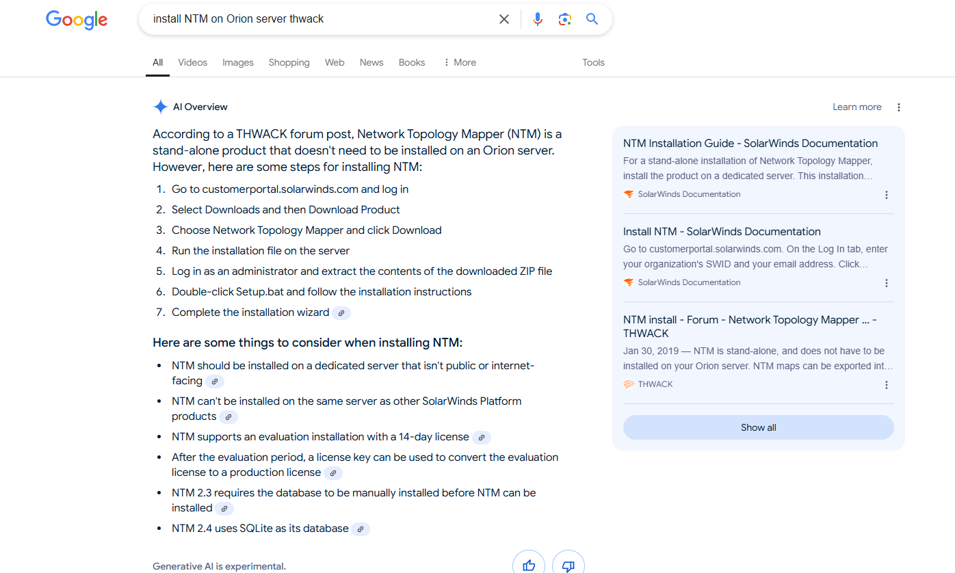Click heading 'Here are some things to consider'

(307, 343)
